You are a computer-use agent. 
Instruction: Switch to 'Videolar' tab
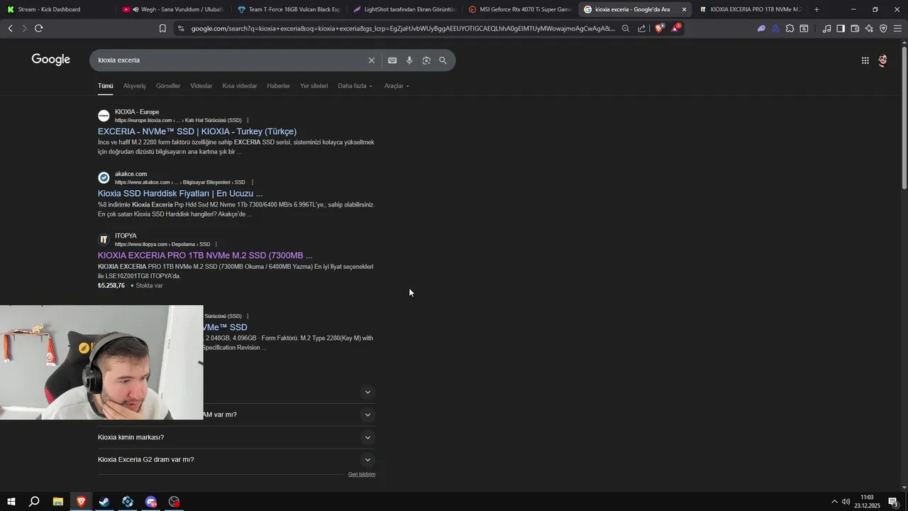coord(201,86)
